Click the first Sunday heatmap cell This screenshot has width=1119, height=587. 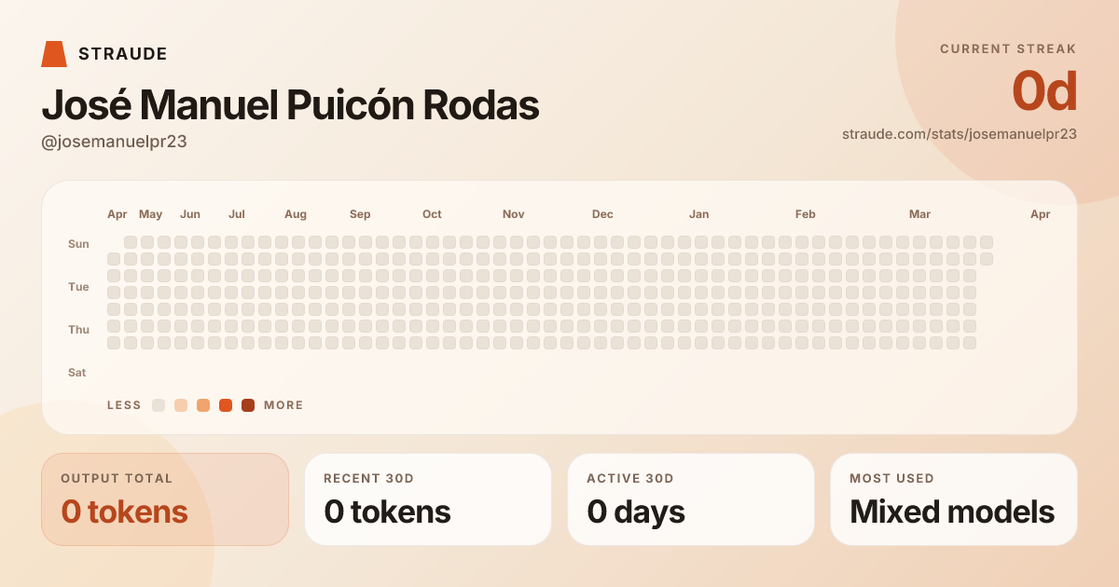[131, 242]
